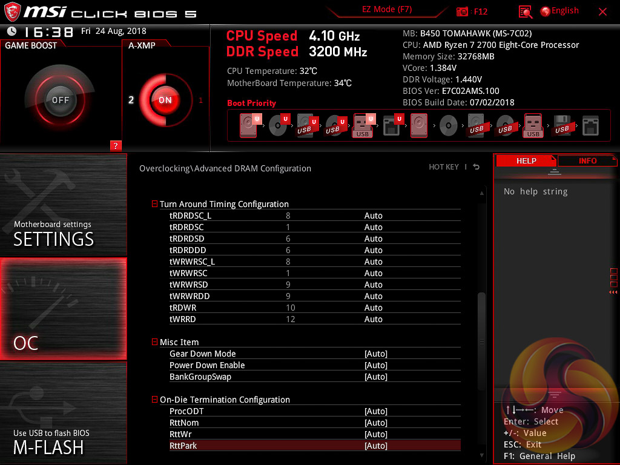Click the red side panel expander arrows
The height and width of the screenshot is (465, 620).
(x=613, y=292)
